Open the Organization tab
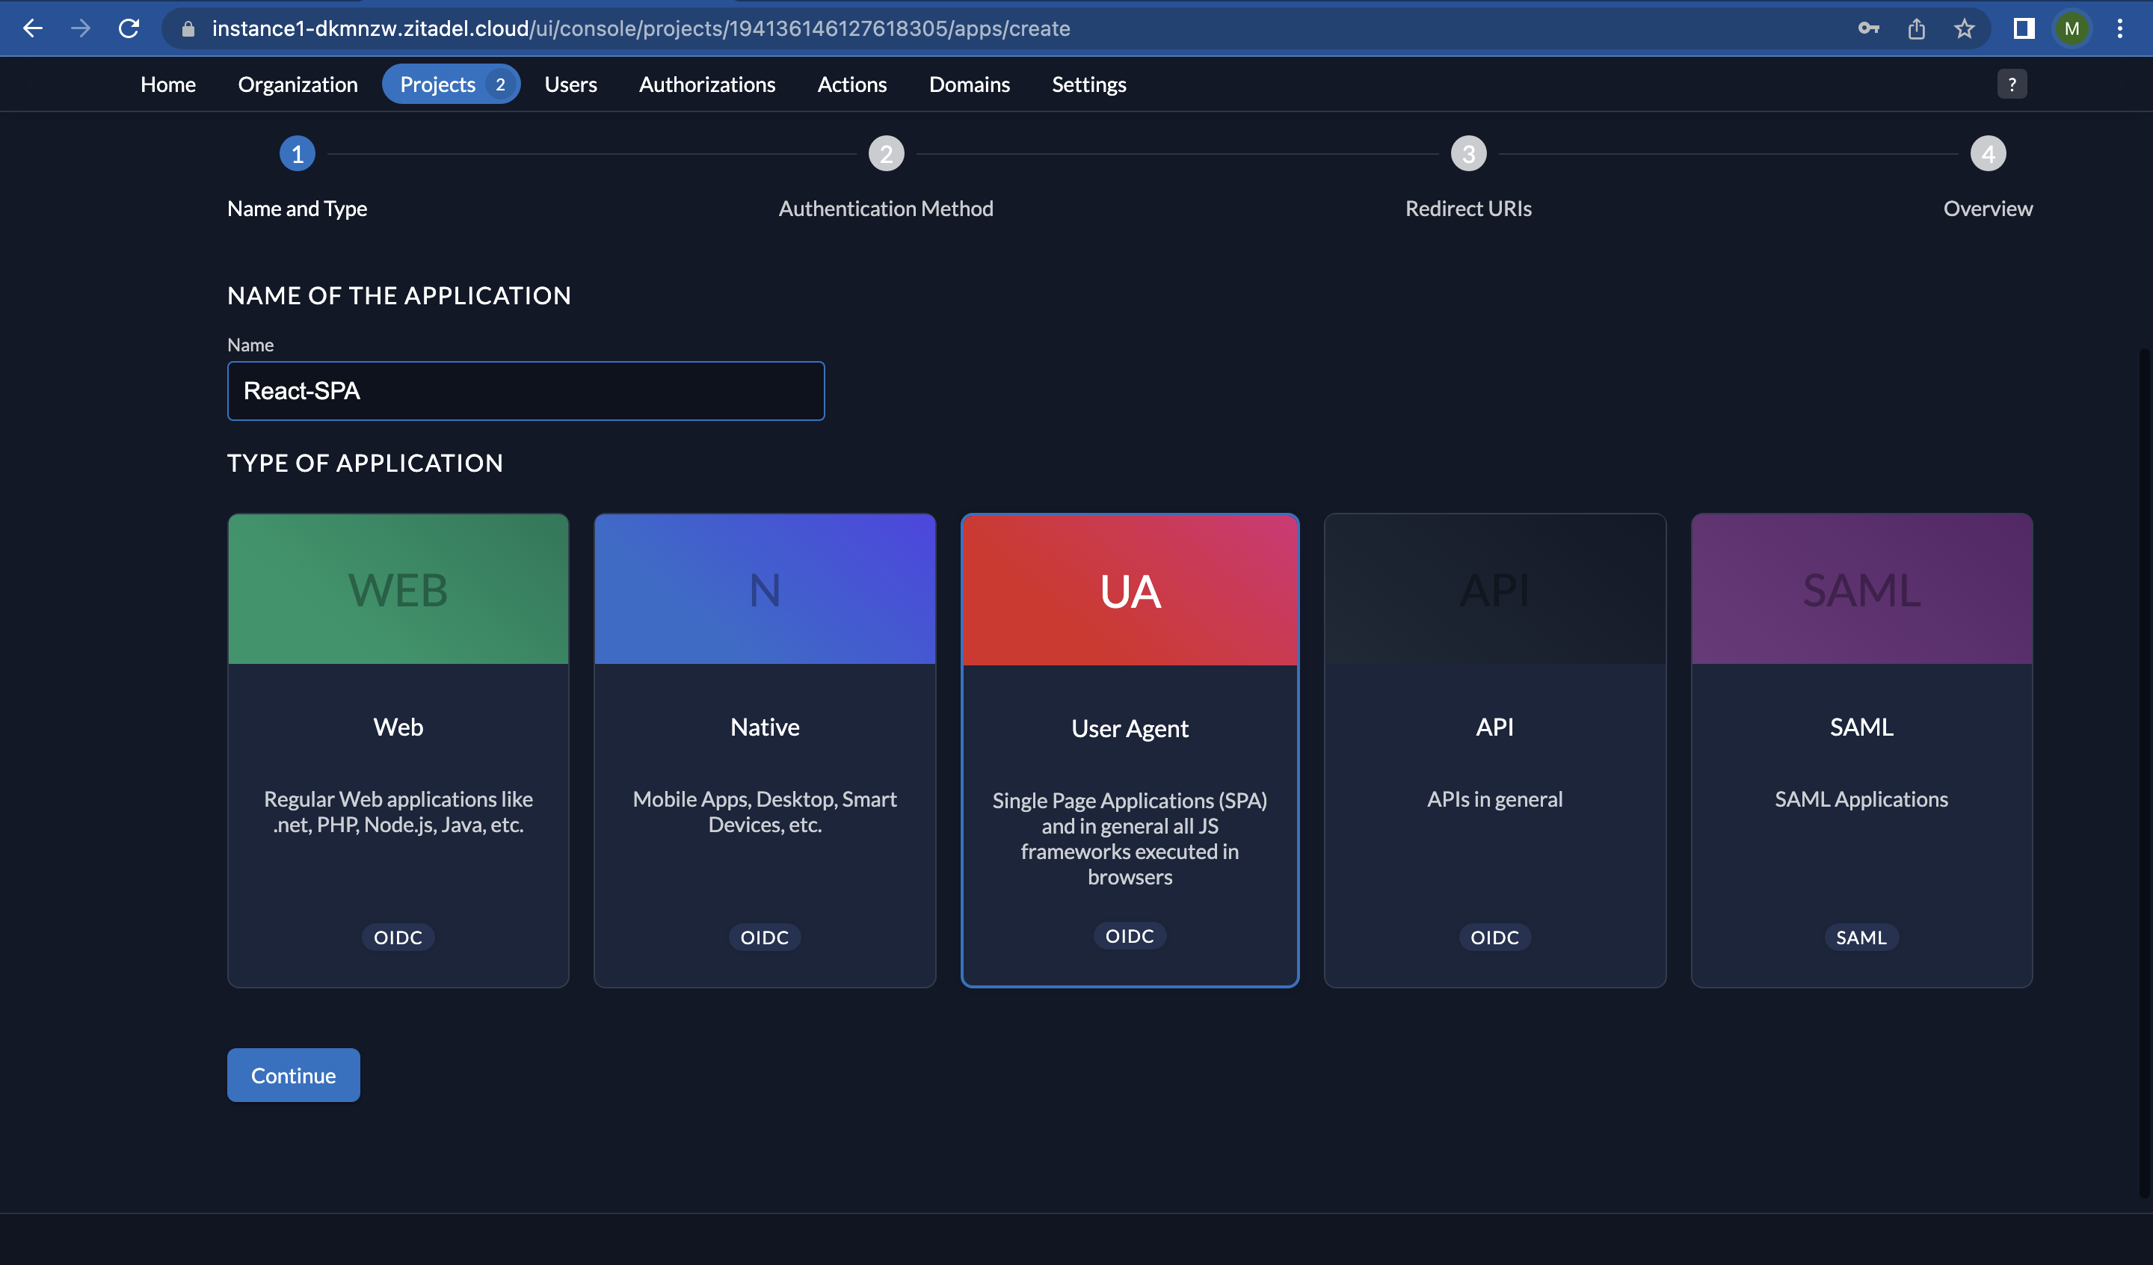The height and width of the screenshot is (1265, 2153). [298, 84]
